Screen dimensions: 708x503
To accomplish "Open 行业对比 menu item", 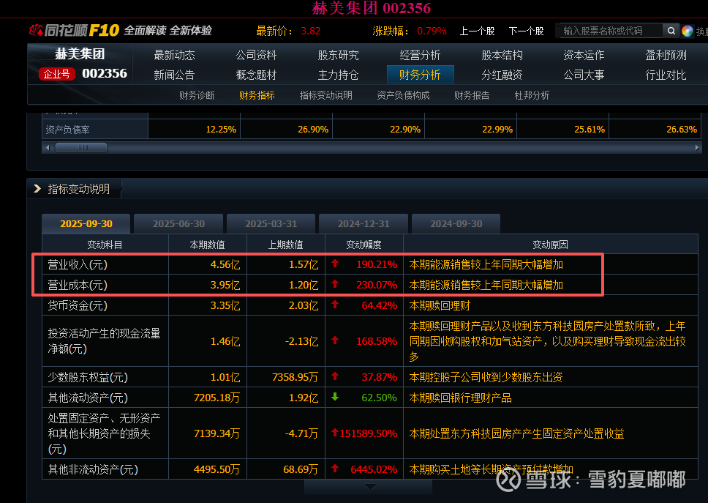I will [666, 75].
